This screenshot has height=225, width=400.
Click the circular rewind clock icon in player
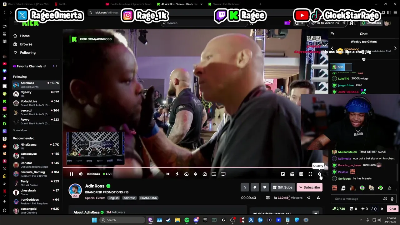[186, 174]
